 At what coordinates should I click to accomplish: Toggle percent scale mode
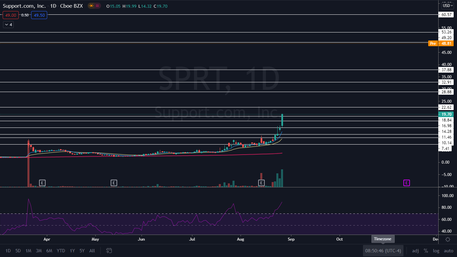(426, 251)
